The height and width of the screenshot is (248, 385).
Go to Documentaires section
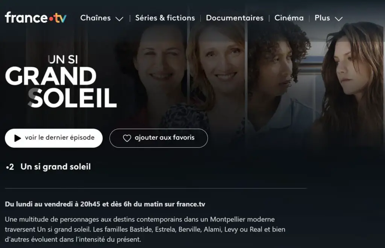tap(235, 18)
